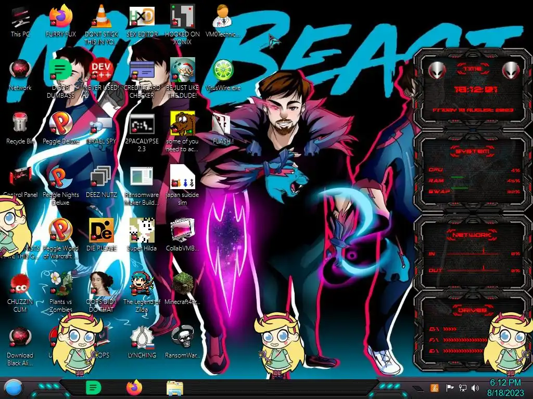
Task: Click the network IN graph line
Action: (x=473, y=252)
